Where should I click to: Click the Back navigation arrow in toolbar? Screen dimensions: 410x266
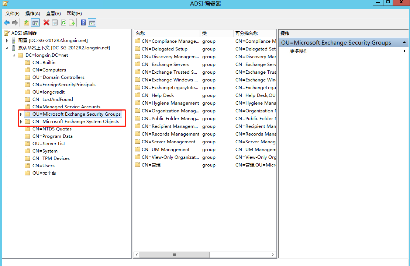tap(7, 22)
